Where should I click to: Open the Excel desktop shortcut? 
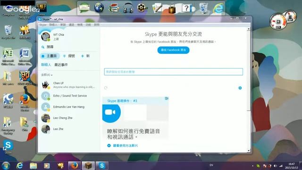pyautogui.click(x=8, y=57)
